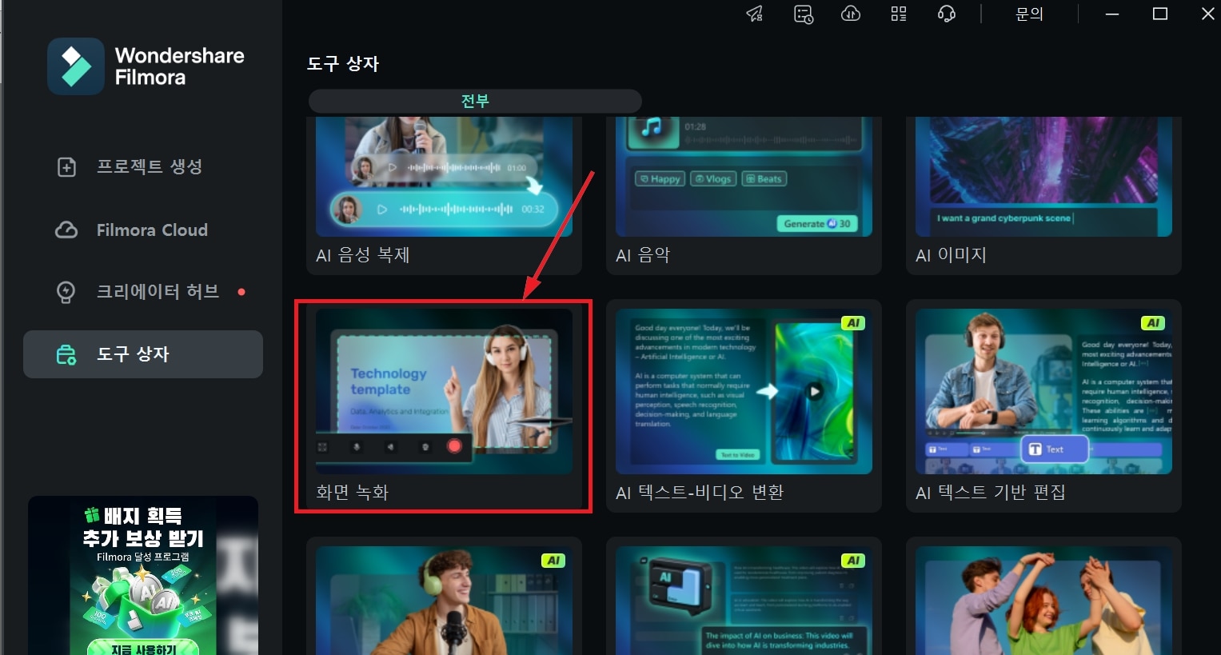1221x655 pixels.
Task: Click the Generate button in AI 음악 preview
Action: point(816,224)
